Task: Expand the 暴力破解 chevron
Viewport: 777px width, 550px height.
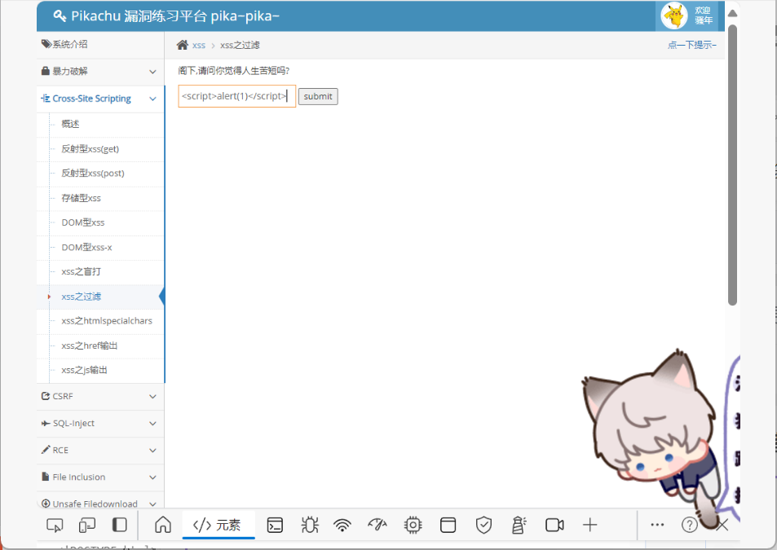Action: click(152, 72)
